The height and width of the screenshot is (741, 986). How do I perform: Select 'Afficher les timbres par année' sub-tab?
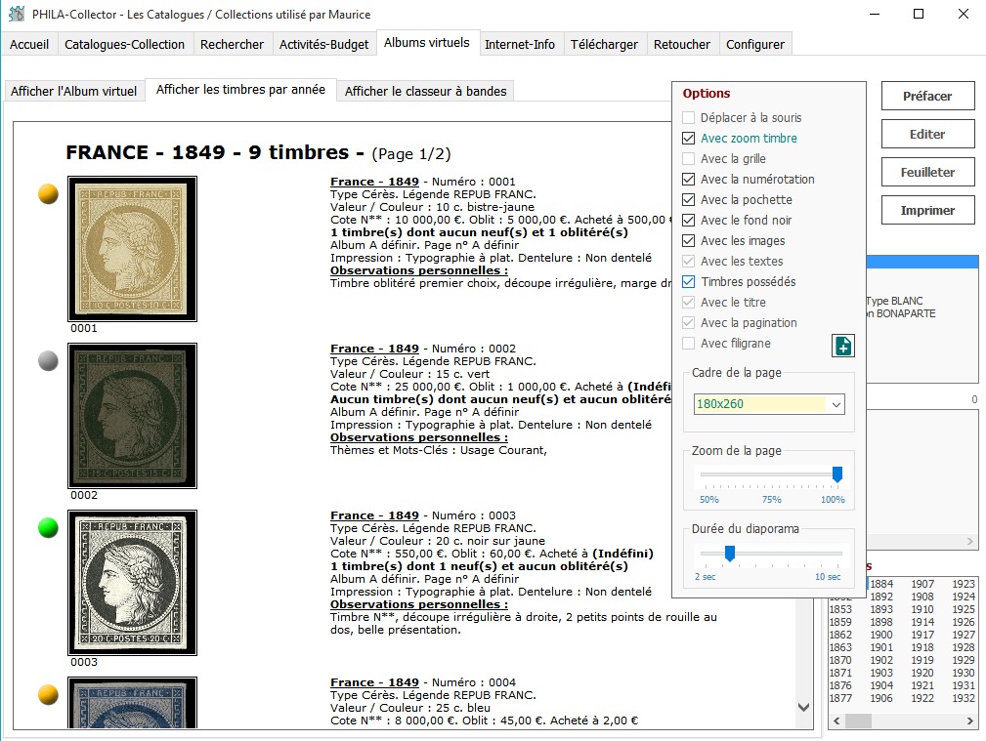[240, 90]
